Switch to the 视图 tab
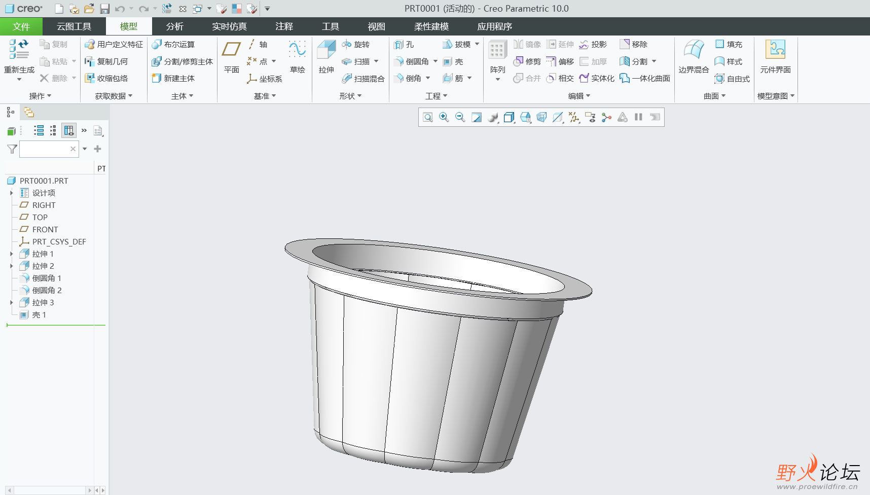870x495 pixels. point(376,26)
